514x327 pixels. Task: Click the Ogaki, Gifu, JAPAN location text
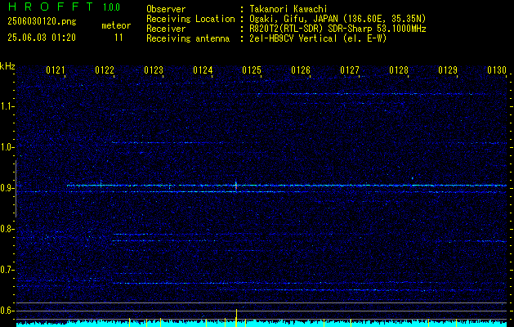(337, 19)
